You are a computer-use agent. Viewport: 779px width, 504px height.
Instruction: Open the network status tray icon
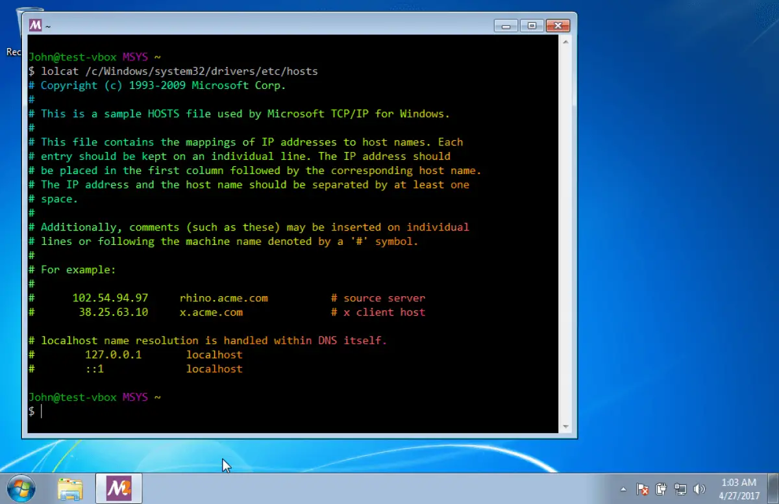click(x=680, y=489)
